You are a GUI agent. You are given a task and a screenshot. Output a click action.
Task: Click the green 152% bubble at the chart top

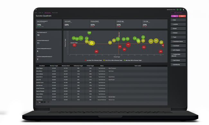point(89,32)
